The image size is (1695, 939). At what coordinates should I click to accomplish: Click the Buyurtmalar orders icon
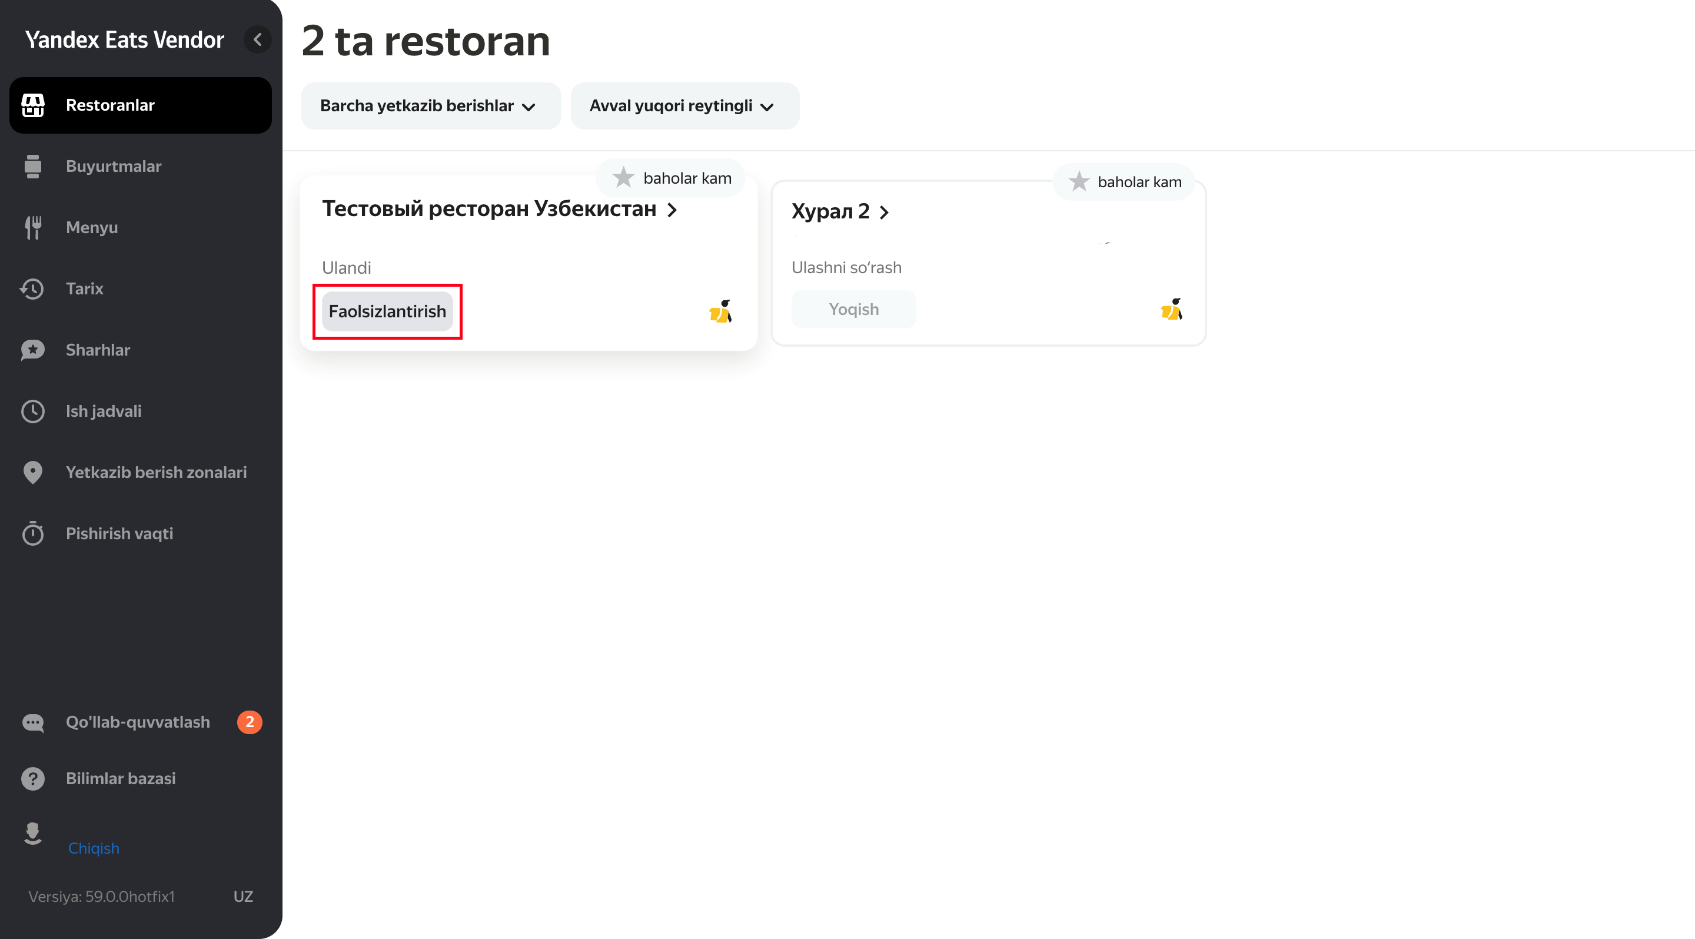click(x=33, y=167)
